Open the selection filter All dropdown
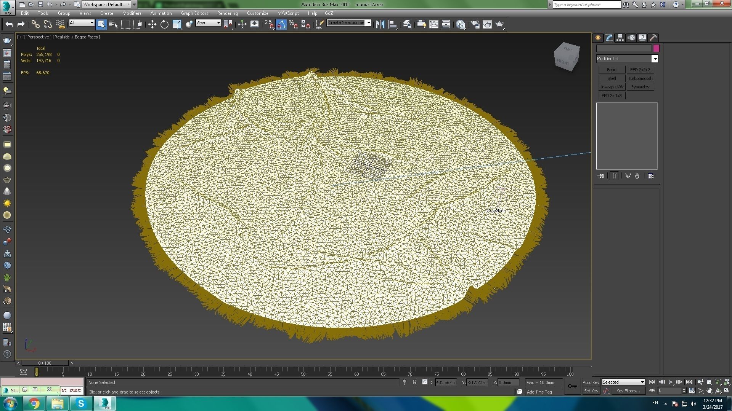This screenshot has height=411, width=732. [x=82, y=23]
